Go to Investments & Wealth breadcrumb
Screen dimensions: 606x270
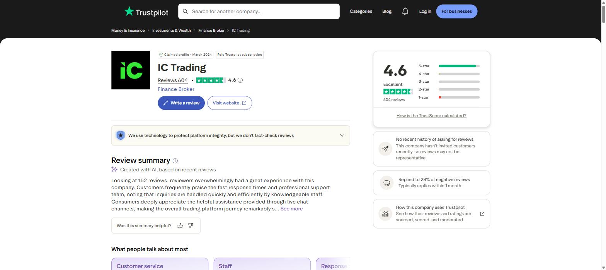tap(172, 31)
